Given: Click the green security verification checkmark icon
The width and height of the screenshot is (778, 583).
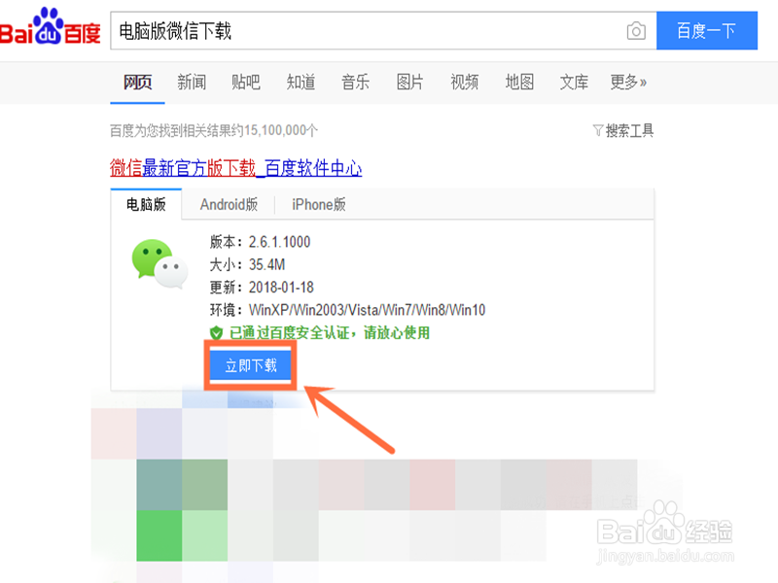Looking at the screenshot, I should coord(218,331).
